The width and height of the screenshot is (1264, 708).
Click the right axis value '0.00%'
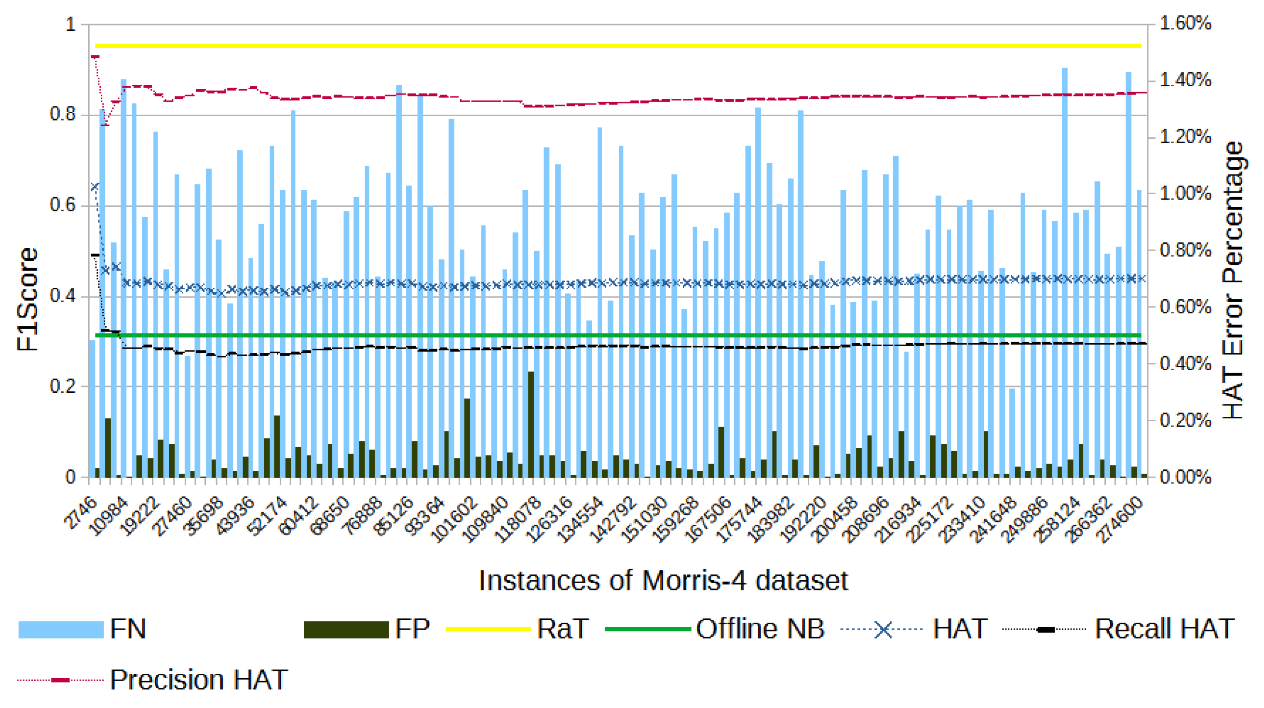click(1185, 477)
